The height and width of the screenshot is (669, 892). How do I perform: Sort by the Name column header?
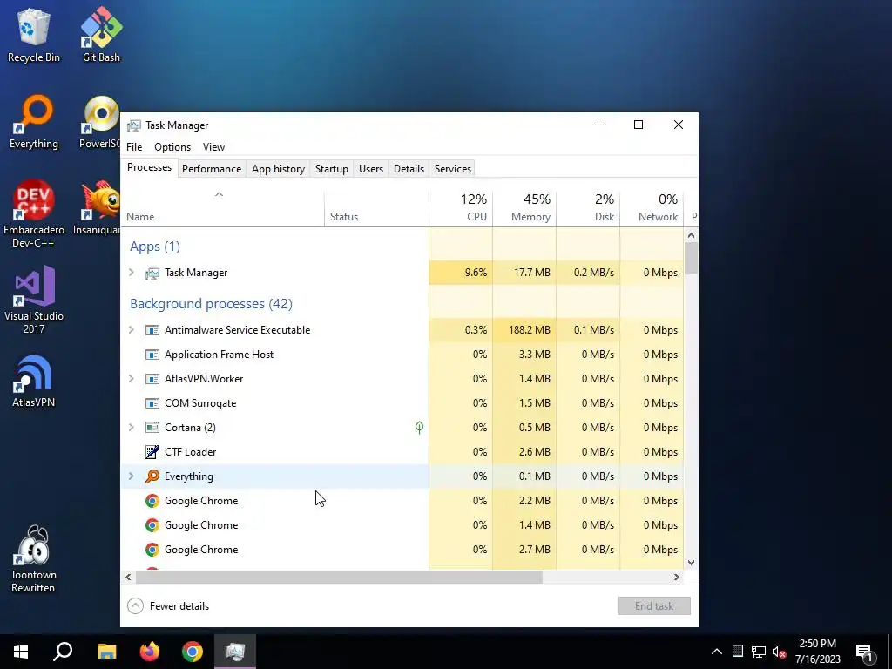(x=222, y=207)
